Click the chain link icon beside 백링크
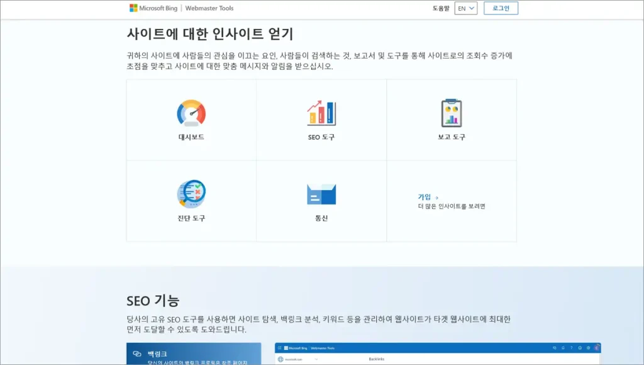 coord(137,354)
